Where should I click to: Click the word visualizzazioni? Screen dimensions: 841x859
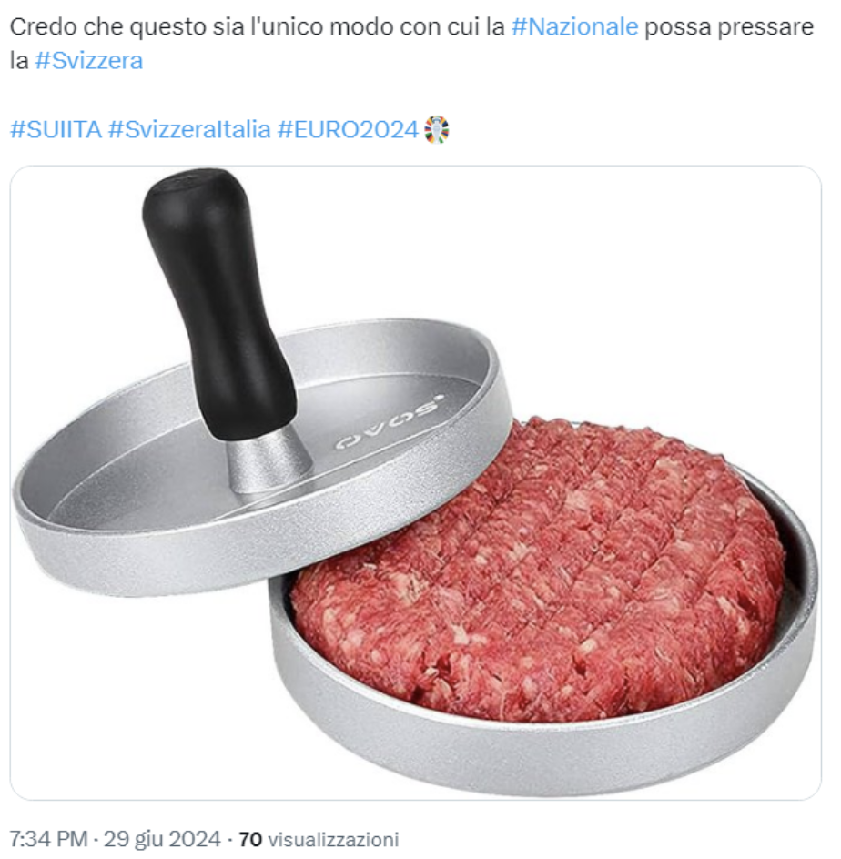pos(334,839)
